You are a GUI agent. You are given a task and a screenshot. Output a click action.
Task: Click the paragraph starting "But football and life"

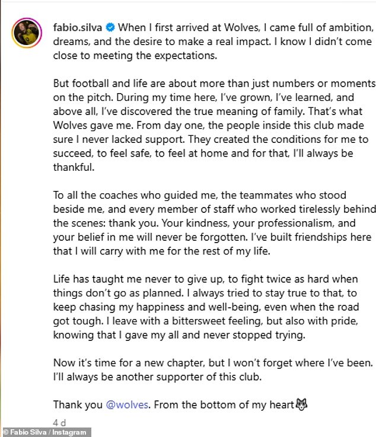click(214, 125)
